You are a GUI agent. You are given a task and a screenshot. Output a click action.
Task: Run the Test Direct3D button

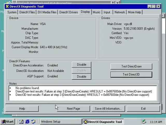pos(131,74)
